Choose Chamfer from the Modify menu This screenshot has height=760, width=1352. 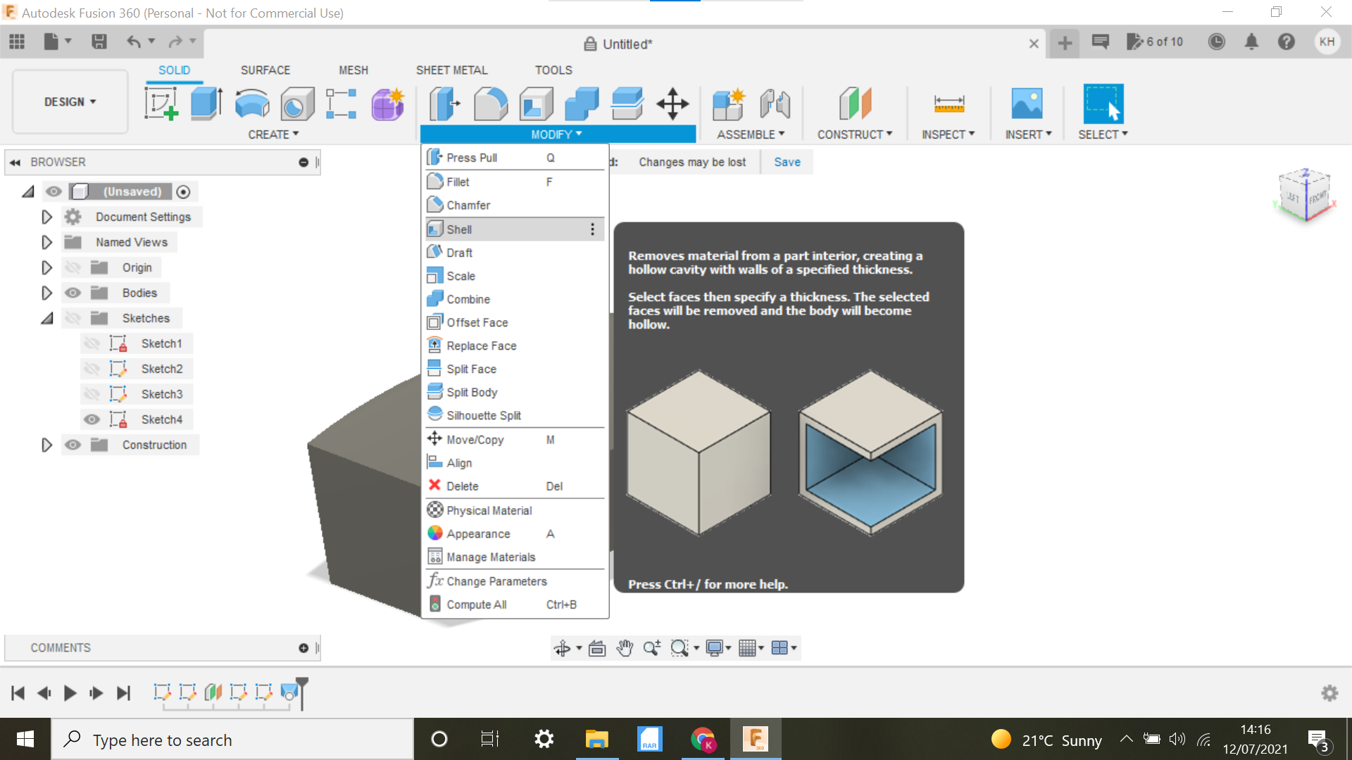[x=468, y=205]
